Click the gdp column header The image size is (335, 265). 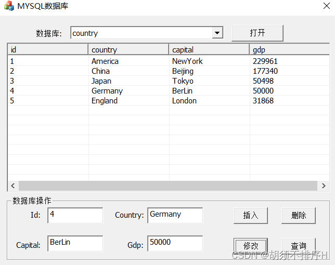pos(290,50)
